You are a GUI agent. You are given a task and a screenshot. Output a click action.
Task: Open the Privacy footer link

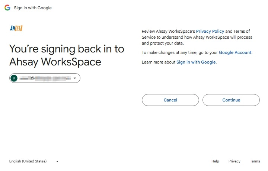(234, 161)
